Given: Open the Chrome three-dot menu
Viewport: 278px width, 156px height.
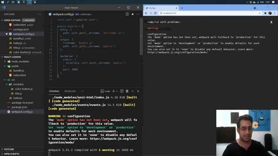Looking at the screenshot, I should [275, 13].
